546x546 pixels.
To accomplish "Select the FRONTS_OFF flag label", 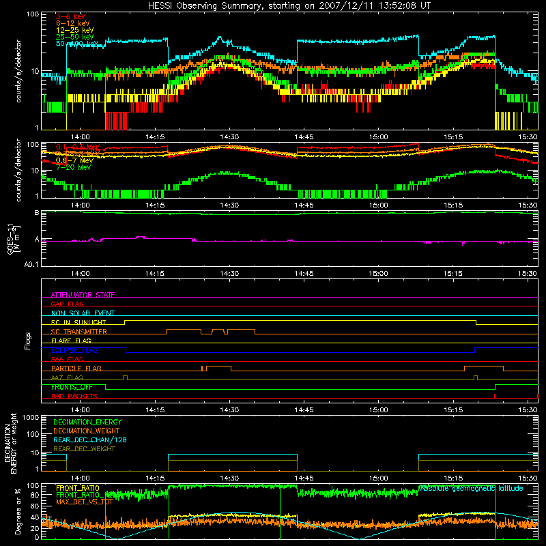I will coord(72,387).
